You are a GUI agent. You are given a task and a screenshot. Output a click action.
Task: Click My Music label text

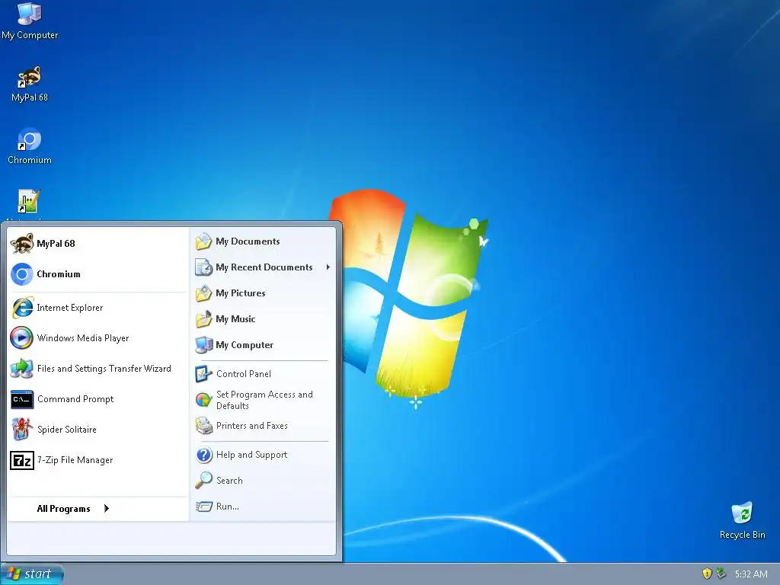[235, 319]
